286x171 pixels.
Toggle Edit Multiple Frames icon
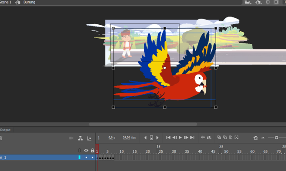click(x=231, y=138)
